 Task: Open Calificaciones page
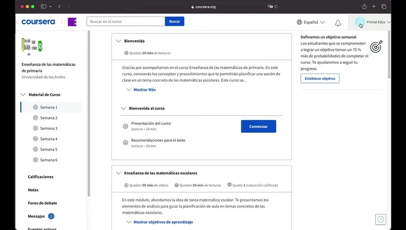point(41,177)
